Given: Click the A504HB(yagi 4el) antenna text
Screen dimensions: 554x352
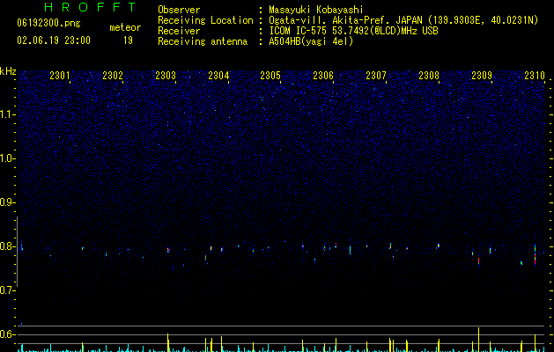Looking at the screenshot, I should point(311,41).
